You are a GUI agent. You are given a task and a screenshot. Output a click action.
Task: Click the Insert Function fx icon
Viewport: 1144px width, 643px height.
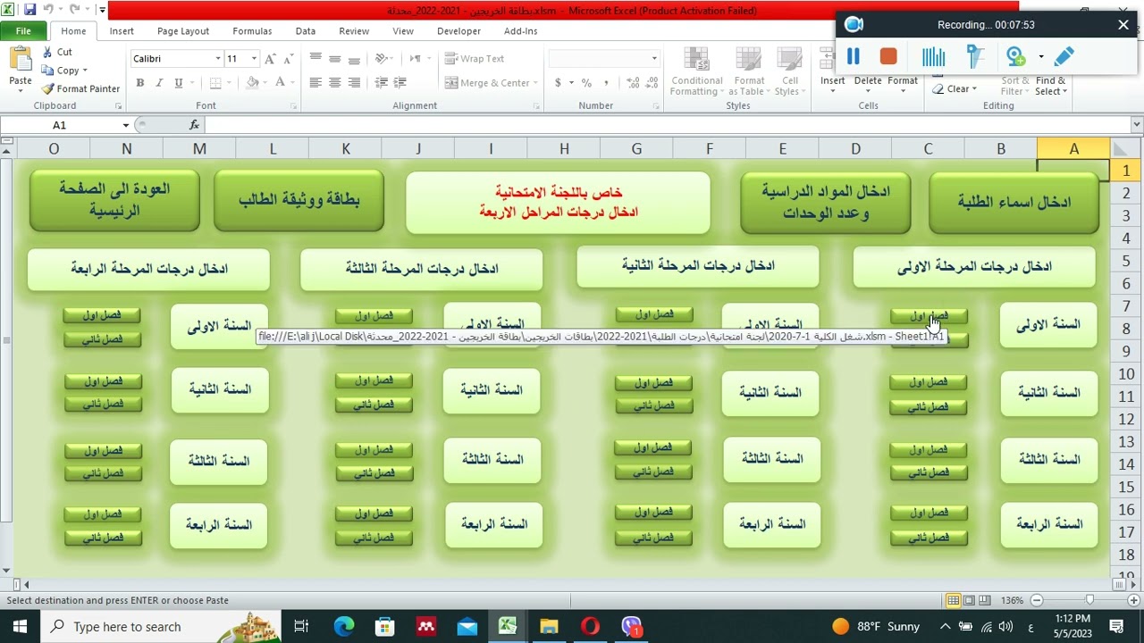195,125
